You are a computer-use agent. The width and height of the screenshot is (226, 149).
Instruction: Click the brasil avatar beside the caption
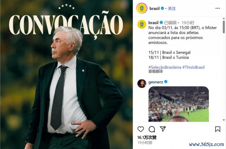pyautogui.click(x=142, y=24)
